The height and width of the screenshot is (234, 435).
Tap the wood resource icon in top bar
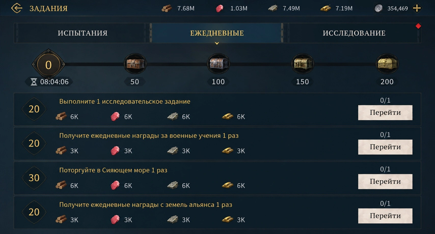point(167,8)
